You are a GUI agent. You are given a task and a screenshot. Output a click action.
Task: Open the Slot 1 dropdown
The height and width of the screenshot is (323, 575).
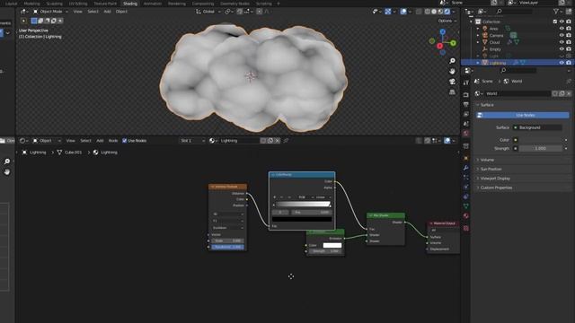pyautogui.click(x=192, y=141)
